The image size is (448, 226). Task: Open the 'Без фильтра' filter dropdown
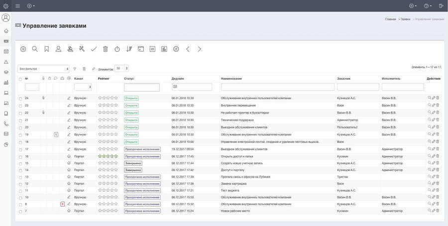[x=43, y=69]
